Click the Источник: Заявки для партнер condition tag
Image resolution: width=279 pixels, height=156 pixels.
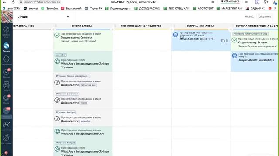tap(72, 76)
